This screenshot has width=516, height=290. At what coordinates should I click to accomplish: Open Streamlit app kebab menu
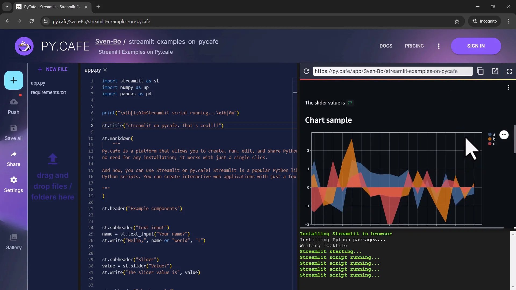pos(508,88)
